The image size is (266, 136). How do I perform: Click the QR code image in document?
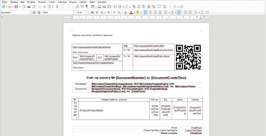(188, 57)
